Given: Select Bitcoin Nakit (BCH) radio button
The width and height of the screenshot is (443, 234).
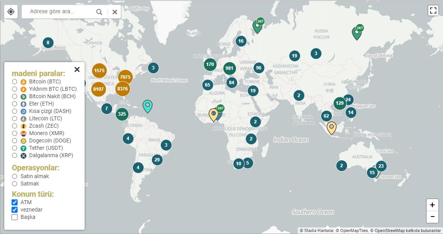Looking at the screenshot, I should pyautogui.click(x=14, y=97).
